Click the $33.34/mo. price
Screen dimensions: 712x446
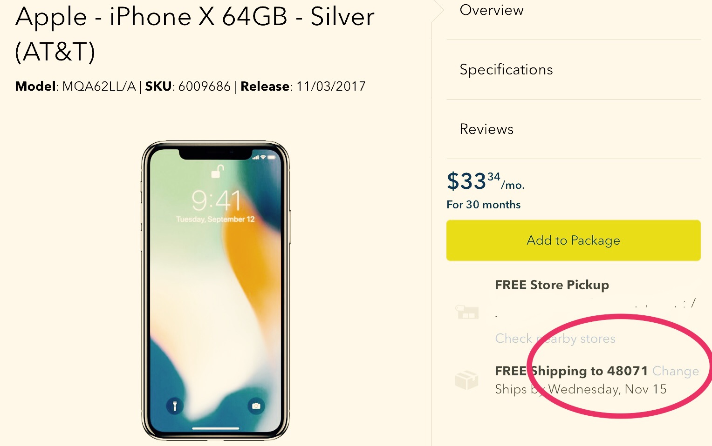point(486,181)
